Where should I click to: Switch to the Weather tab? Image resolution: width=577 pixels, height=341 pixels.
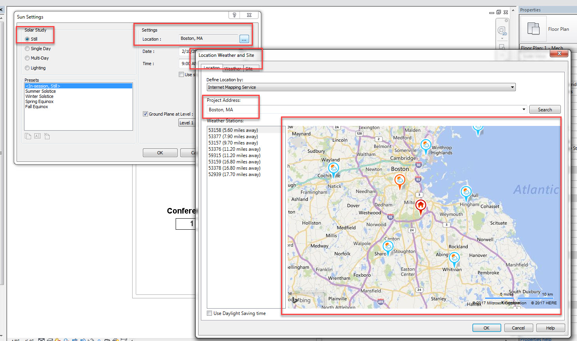(x=233, y=69)
